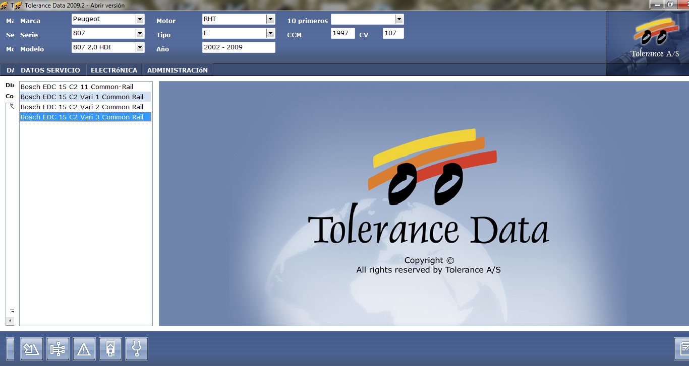The width and height of the screenshot is (689, 366).
Task: Open the Serie dropdown showing 807
Action: pos(140,33)
